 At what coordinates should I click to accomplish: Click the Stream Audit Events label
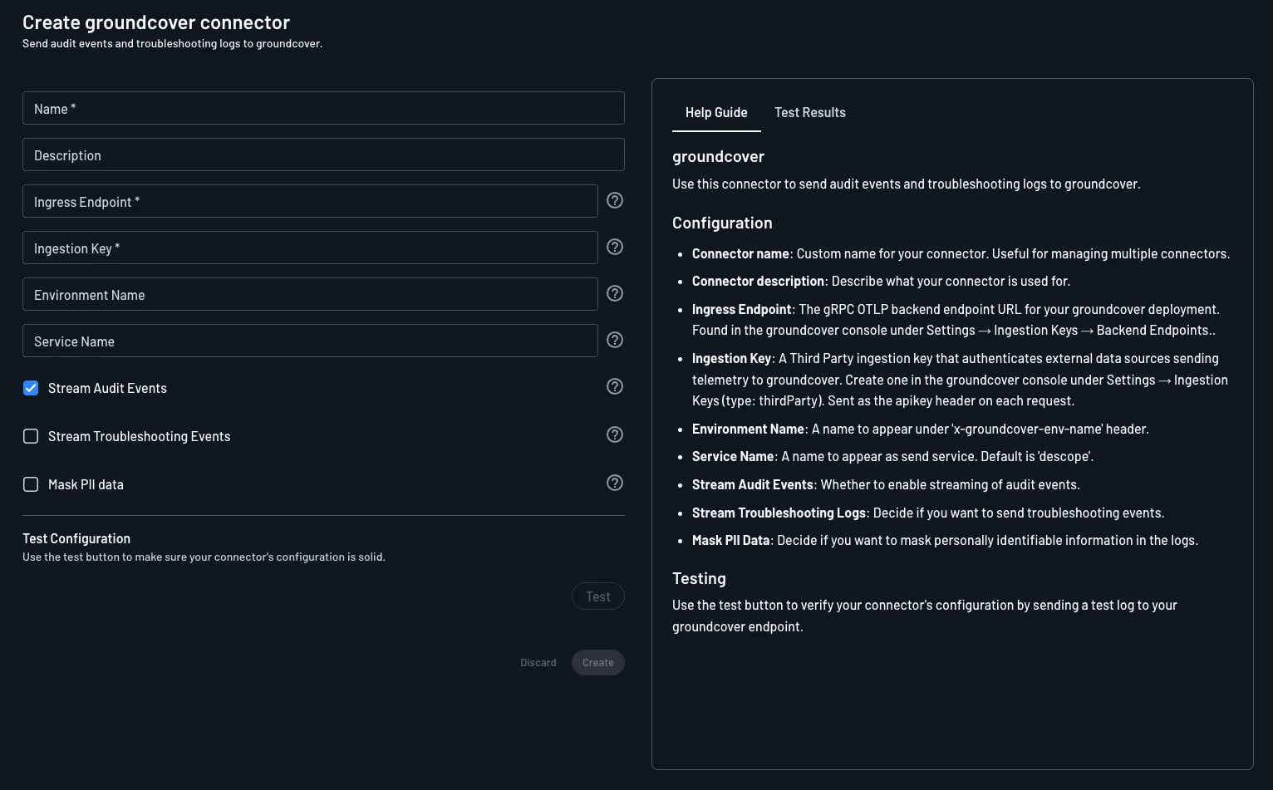(107, 388)
